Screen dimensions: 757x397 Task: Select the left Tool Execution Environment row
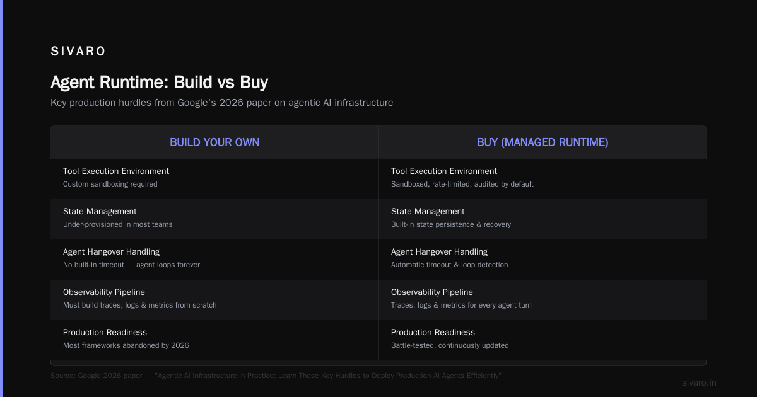tap(214, 178)
